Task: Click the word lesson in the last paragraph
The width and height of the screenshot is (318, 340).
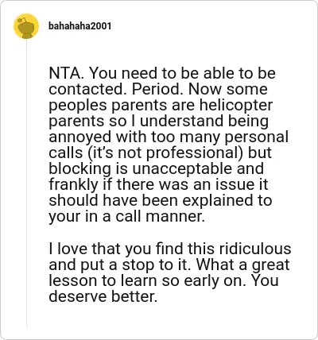Action: click(73, 280)
